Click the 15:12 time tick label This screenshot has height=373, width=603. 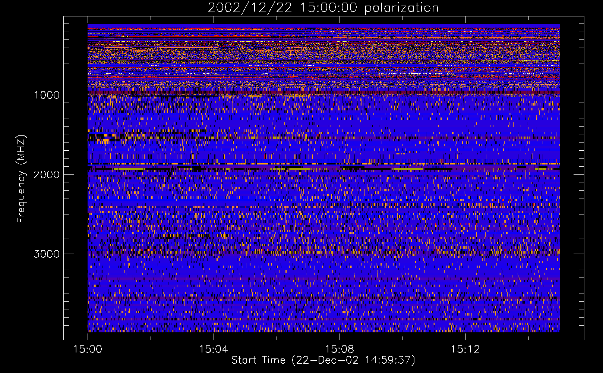(x=465, y=350)
